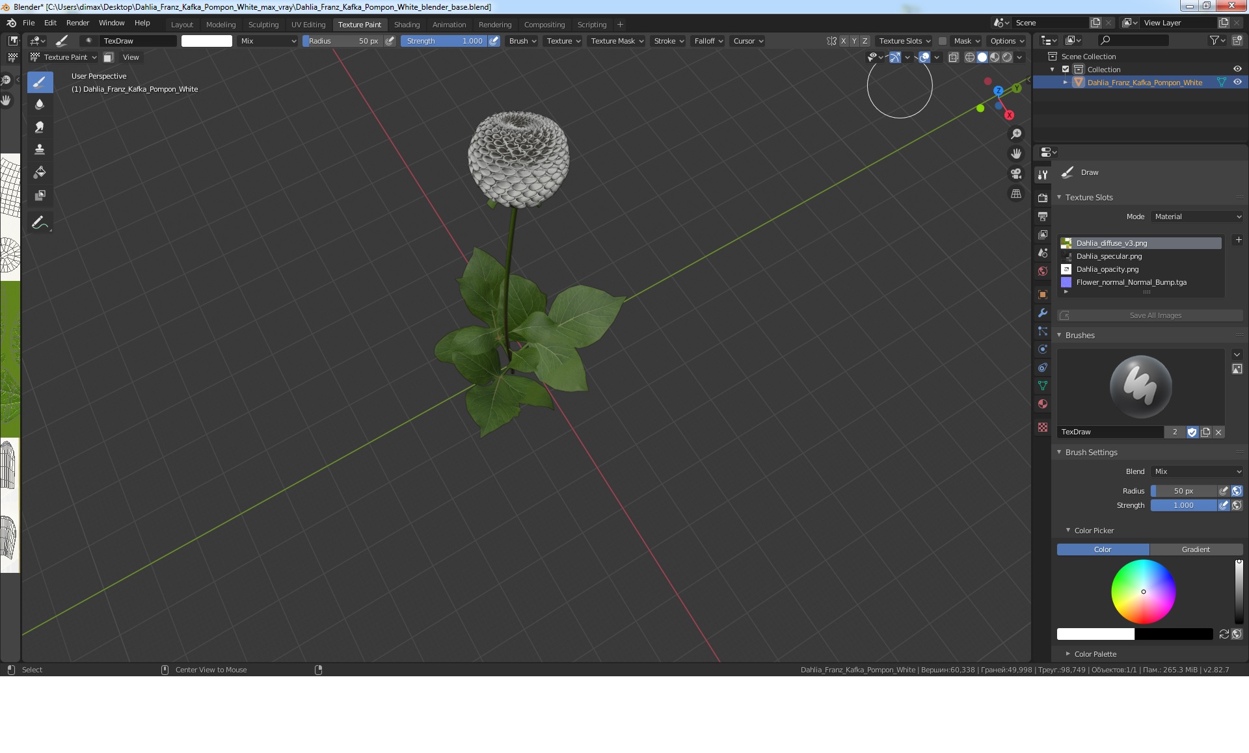Open the Mix blend dropdown in header
The width and height of the screenshot is (1249, 753).
[x=267, y=41]
